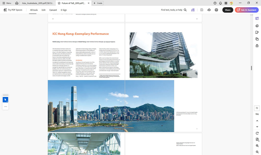Click the upload to cloud icon
Screen dimensions: 261x155
[209, 10]
